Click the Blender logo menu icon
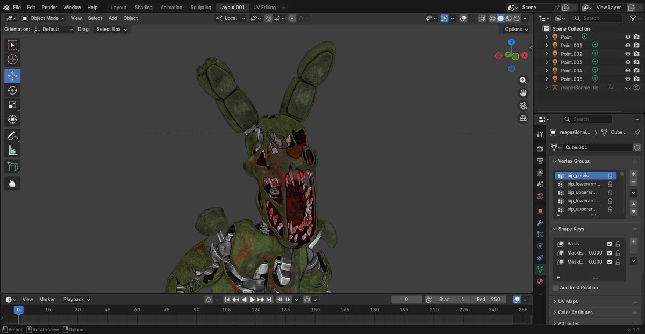This screenshot has width=645, height=334. 5,8
